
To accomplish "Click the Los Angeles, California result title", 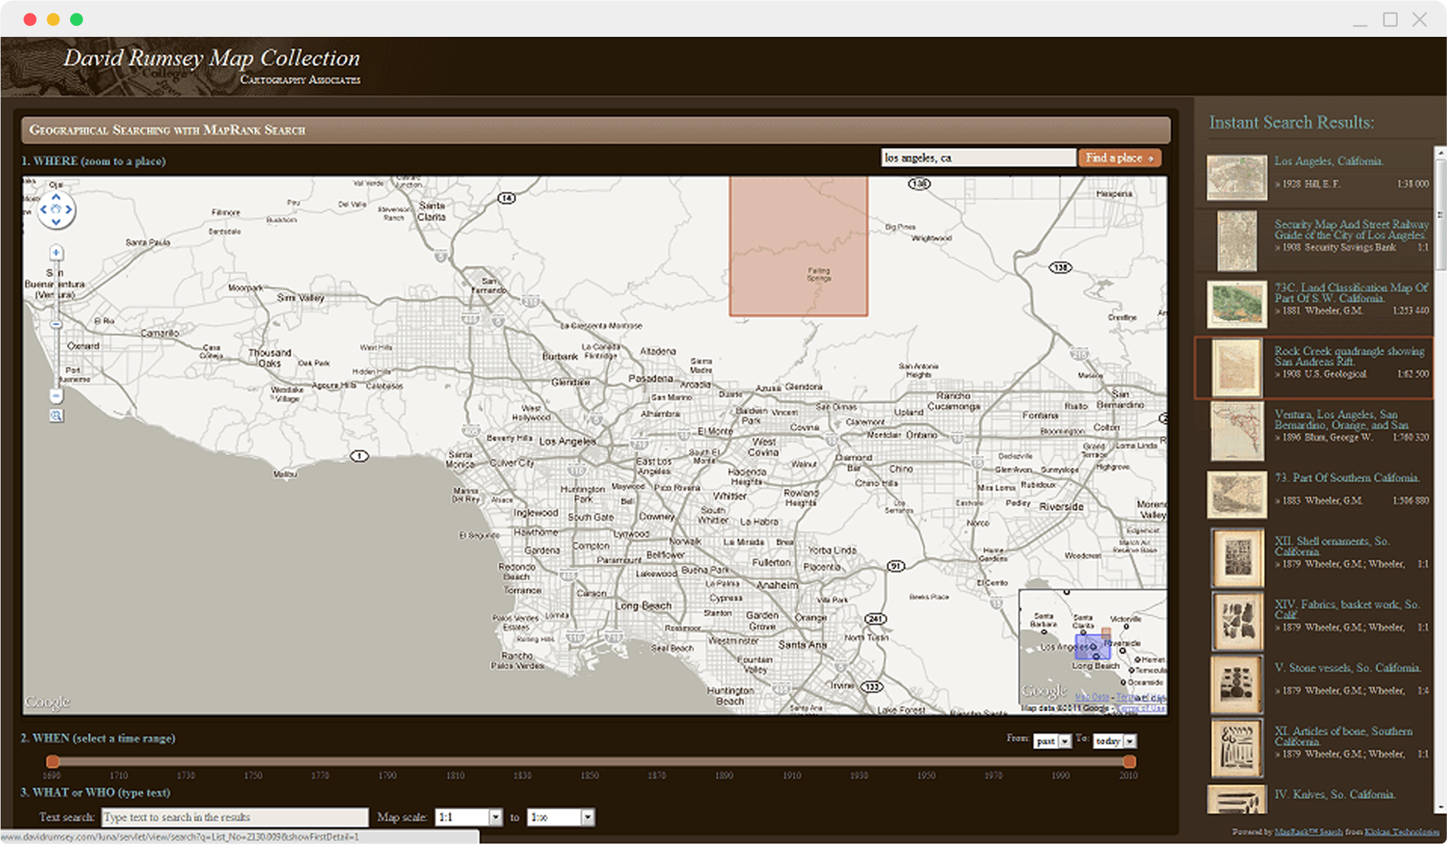I will 1329,161.
